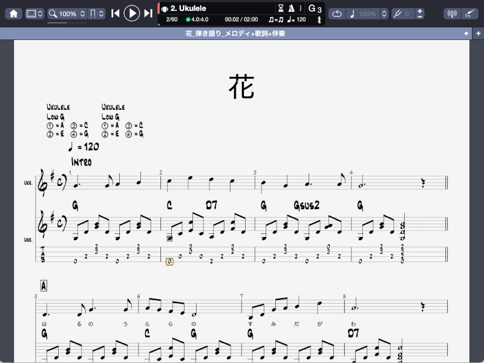The width and height of the screenshot is (484, 363).
Task: Open the three-dot options menu
Action: pos(301,8)
